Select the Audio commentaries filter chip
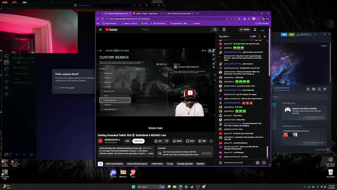 (x=114, y=164)
